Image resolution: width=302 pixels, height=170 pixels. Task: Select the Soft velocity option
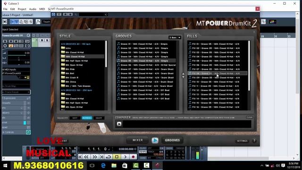click(75, 118)
